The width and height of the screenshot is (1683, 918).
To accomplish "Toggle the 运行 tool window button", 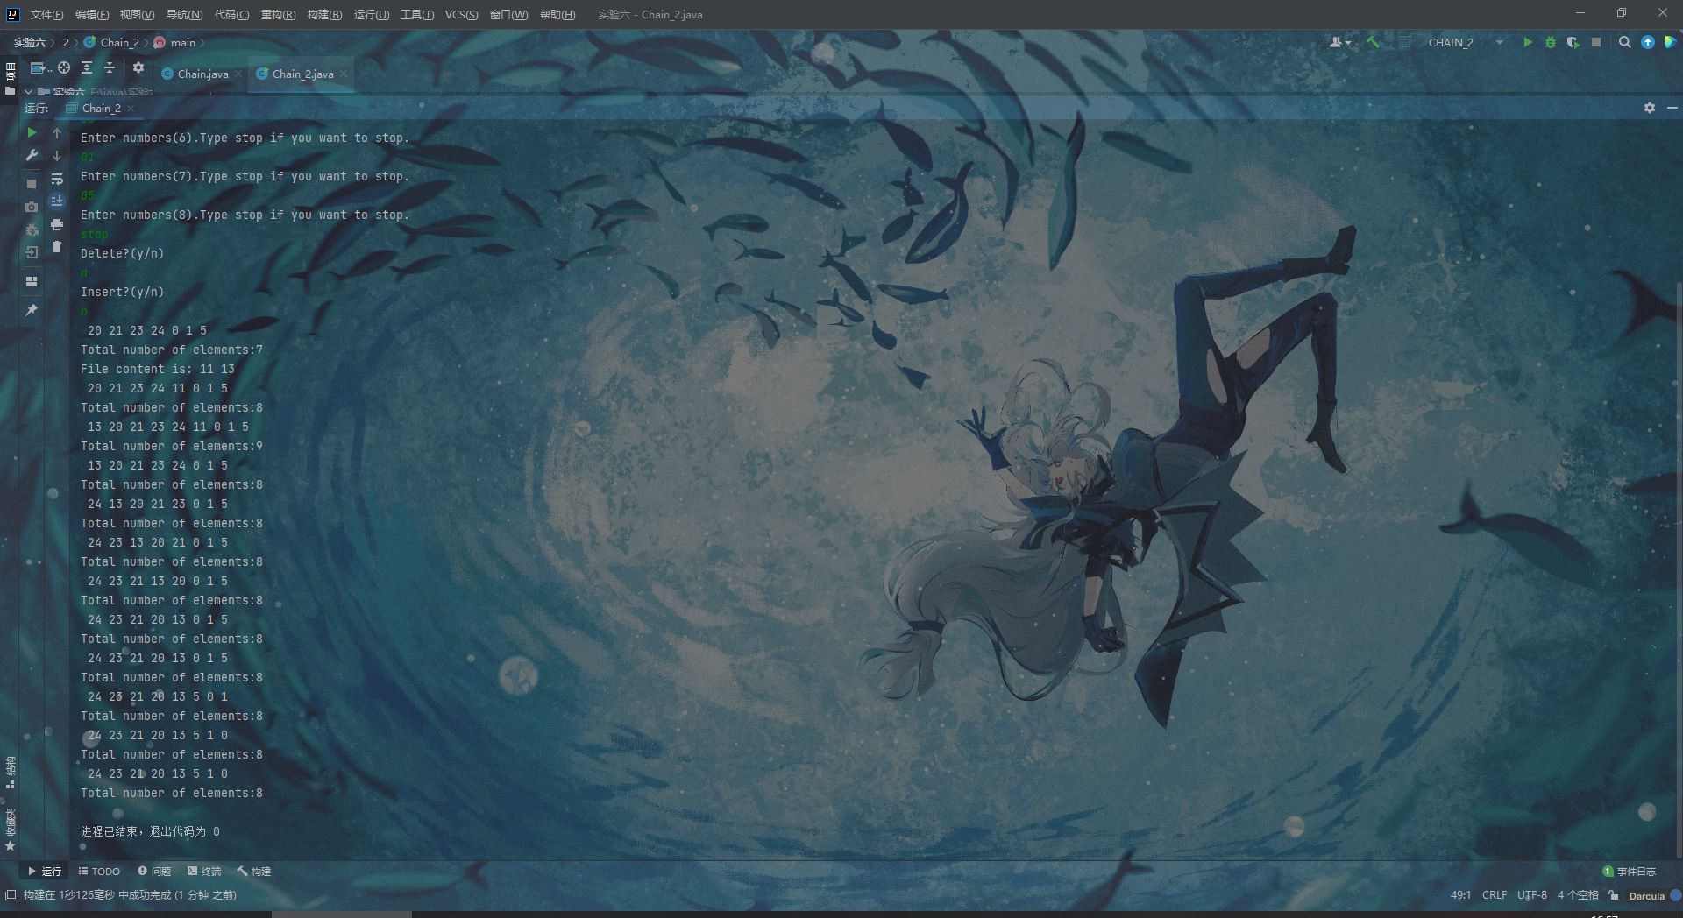I will 45,871.
